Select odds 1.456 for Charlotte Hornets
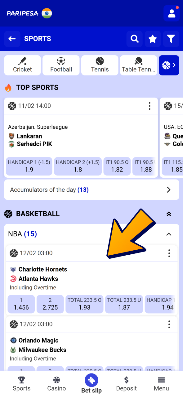The width and height of the screenshot is (183, 399). point(21,304)
